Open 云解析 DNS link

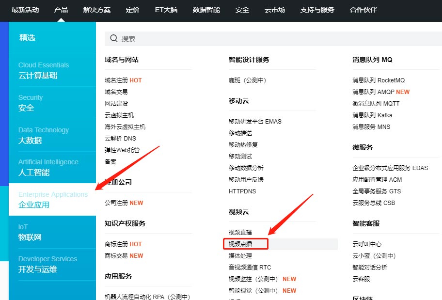click(x=120, y=139)
